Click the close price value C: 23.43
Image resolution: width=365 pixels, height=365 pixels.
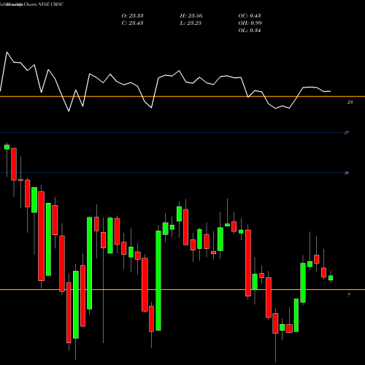click(x=132, y=23)
